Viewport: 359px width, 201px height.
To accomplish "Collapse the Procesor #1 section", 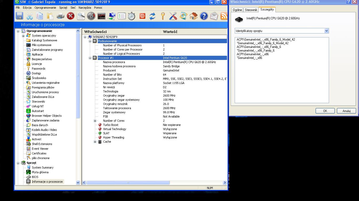I will click(90, 58).
